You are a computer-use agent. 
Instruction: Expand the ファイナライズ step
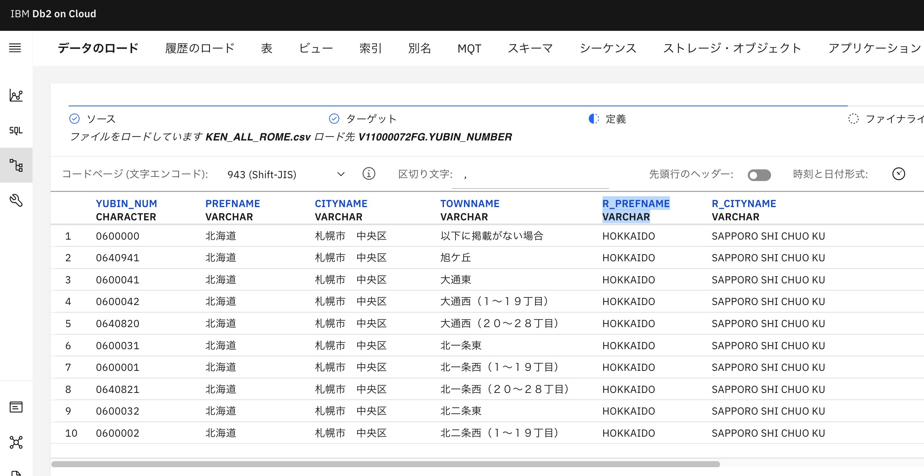tap(853, 119)
